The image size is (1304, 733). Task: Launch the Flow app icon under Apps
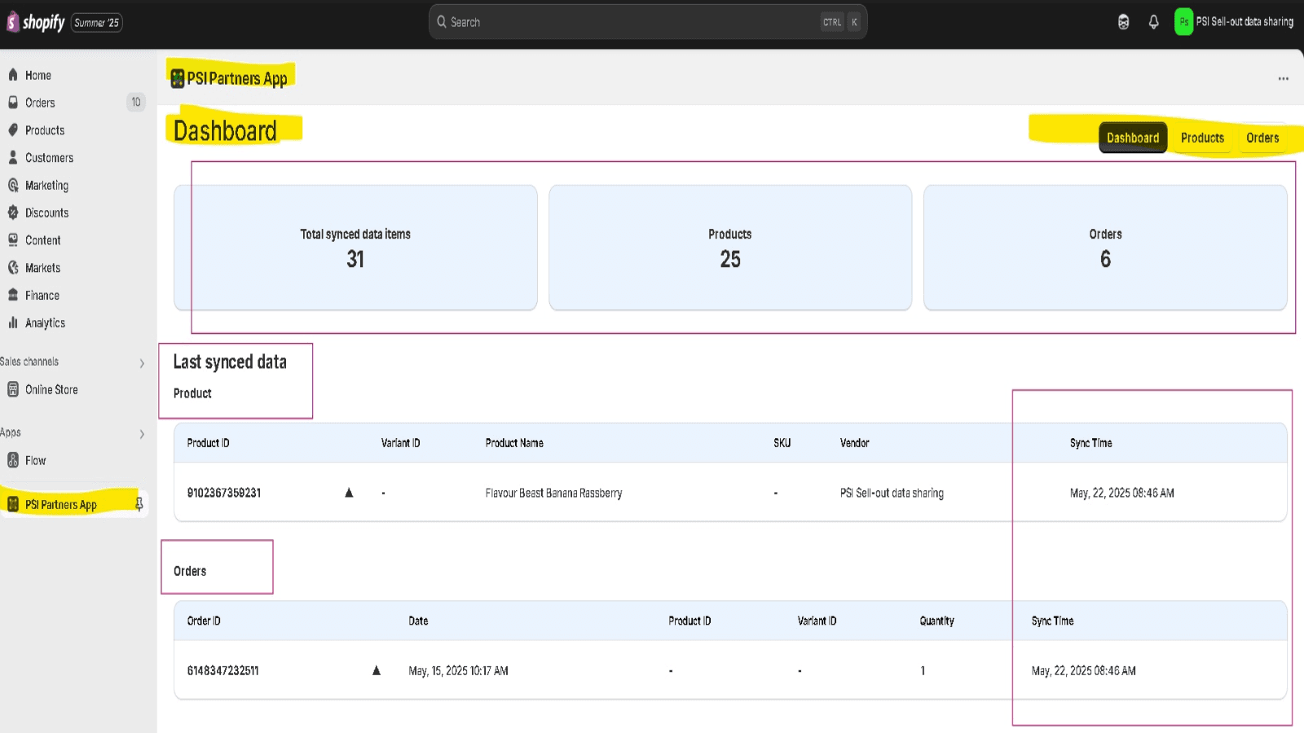click(14, 460)
